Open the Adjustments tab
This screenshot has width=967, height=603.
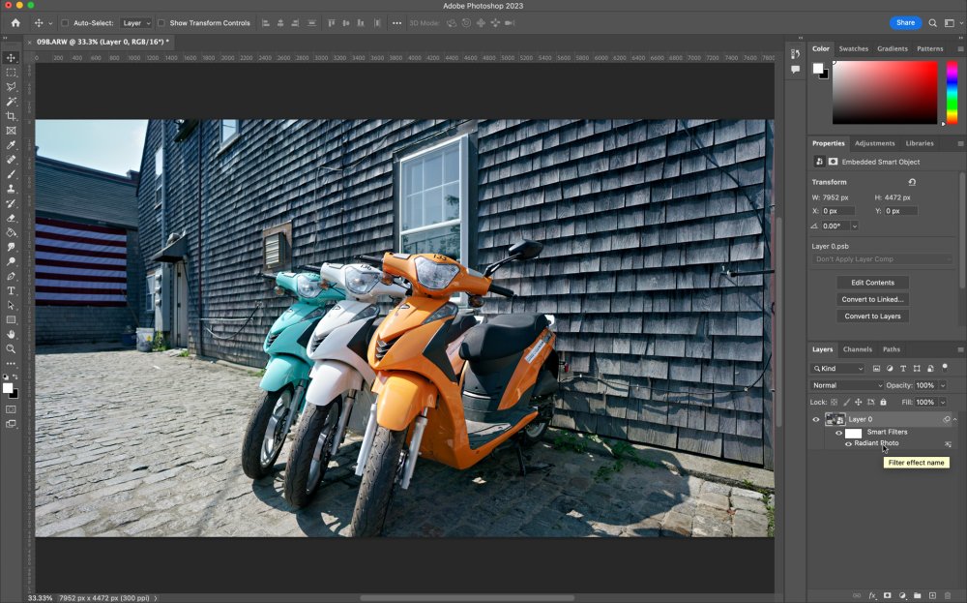point(874,143)
